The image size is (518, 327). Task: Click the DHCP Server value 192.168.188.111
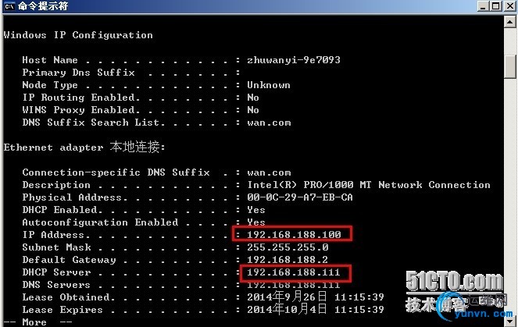coord(293,272)
